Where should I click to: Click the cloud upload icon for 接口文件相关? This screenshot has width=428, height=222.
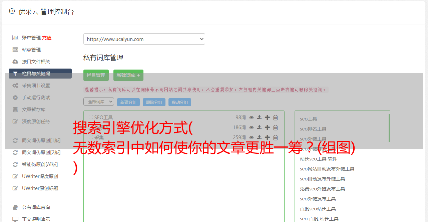click(x=15, y=62)
